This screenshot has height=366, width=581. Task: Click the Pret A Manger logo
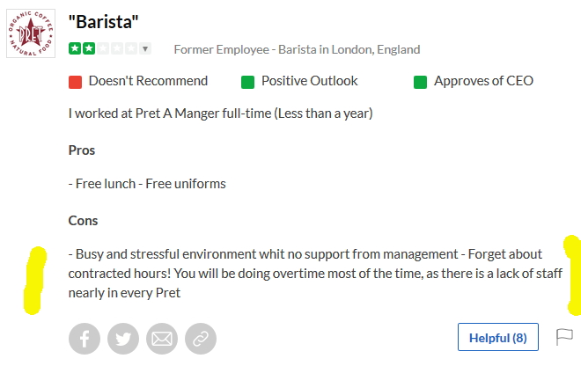tap(32, 33)
